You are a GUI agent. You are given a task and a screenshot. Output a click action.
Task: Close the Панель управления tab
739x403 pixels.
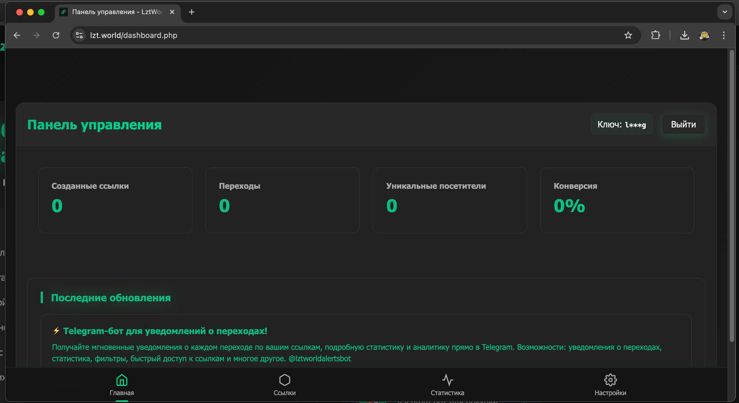point(172,12)
